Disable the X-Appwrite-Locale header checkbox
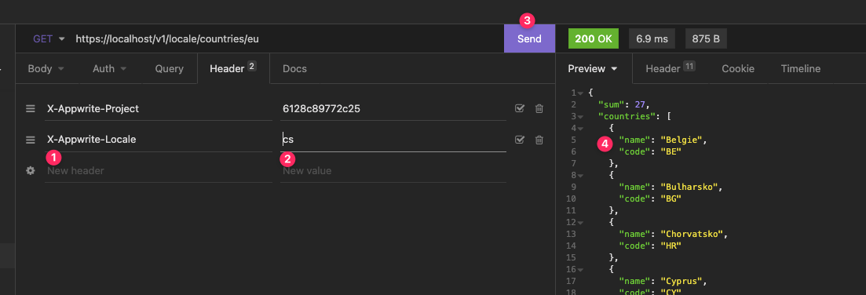Screen dimensions: 866x295 520,140
